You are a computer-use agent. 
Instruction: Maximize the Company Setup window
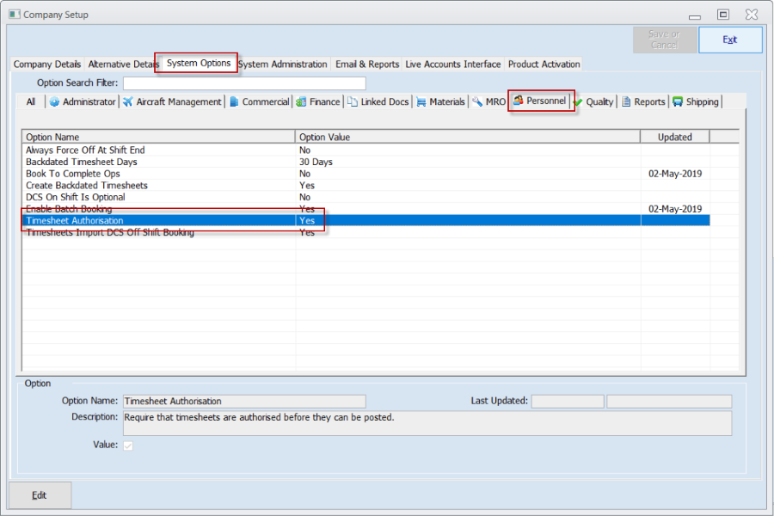[723, 15]
